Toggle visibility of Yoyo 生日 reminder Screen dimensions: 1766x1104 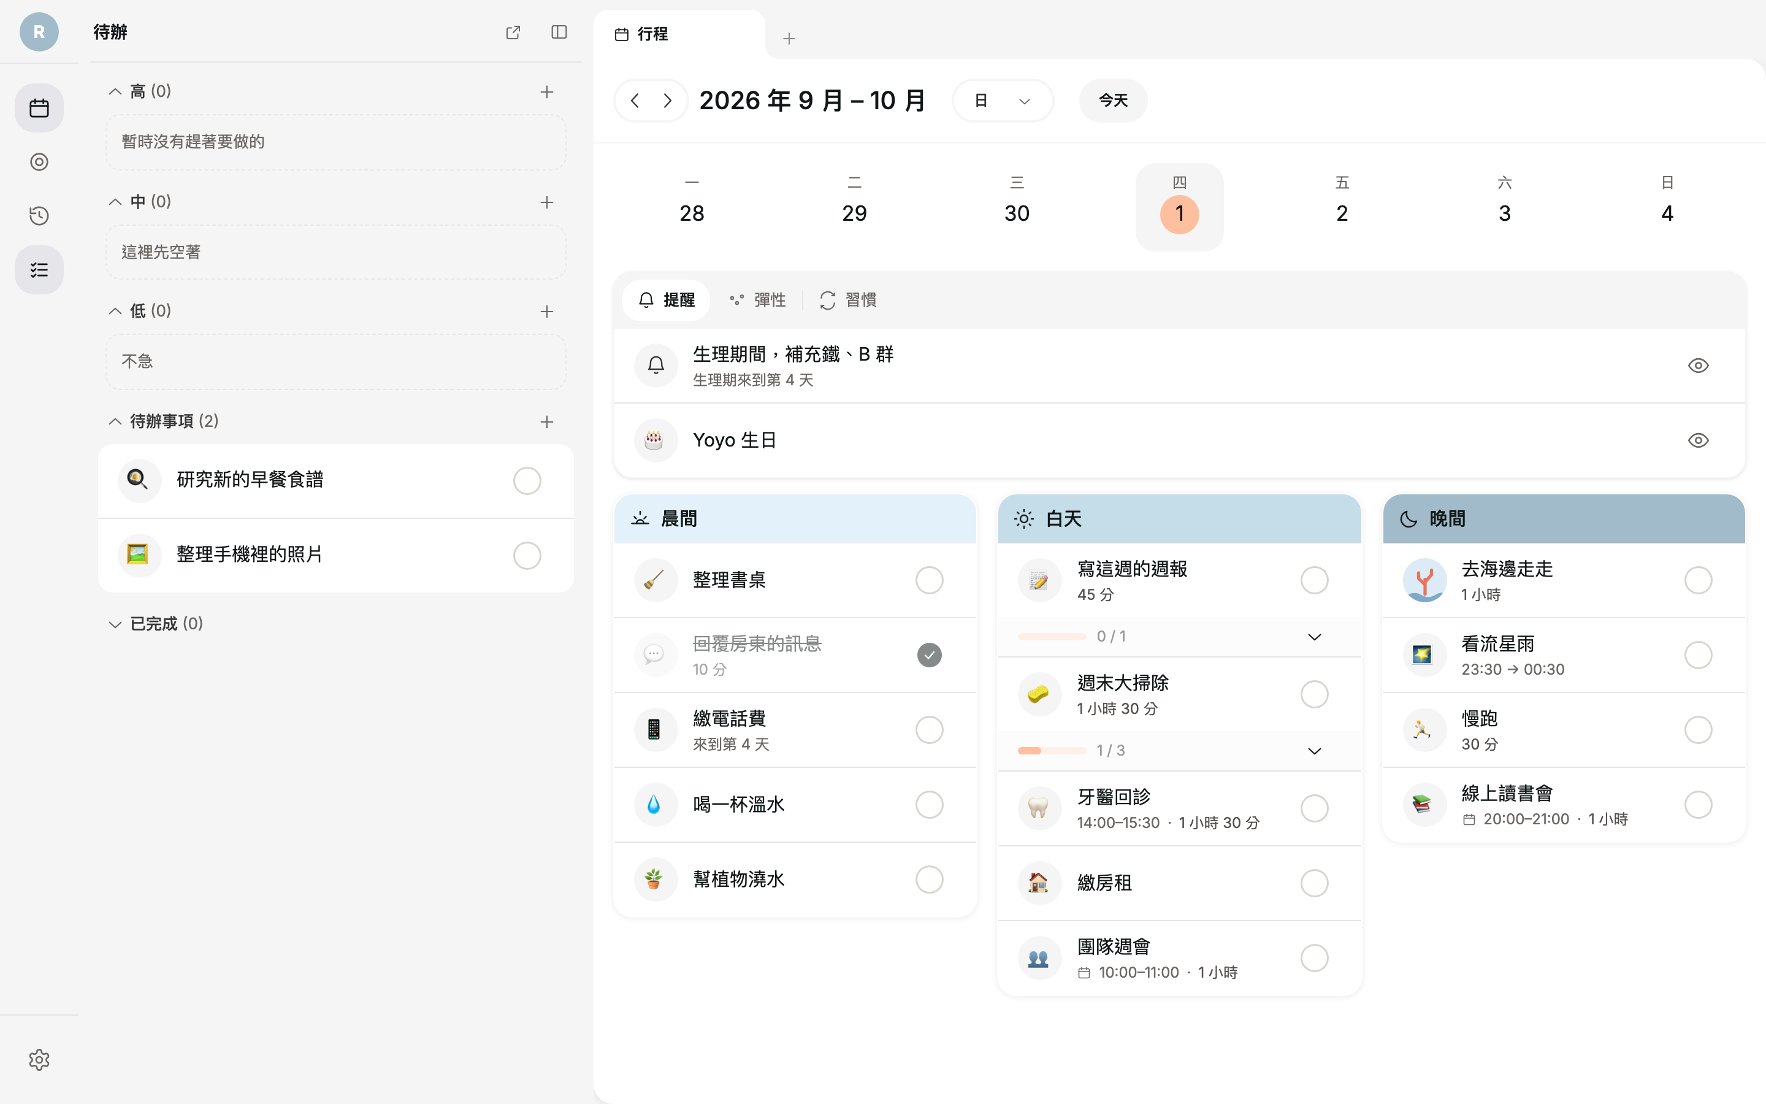click(1698, 440)
